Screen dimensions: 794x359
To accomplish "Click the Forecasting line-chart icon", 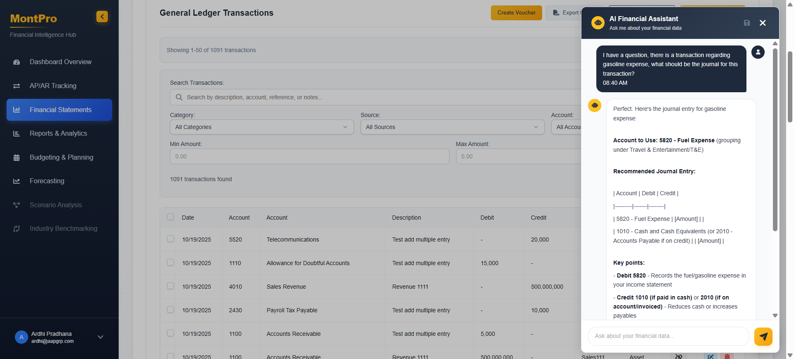I will [17, 181].
